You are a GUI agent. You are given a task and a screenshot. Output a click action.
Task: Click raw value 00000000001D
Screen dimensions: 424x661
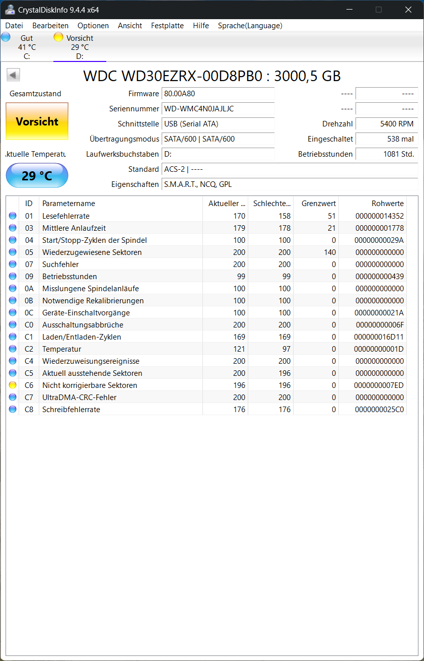(379, 349)
